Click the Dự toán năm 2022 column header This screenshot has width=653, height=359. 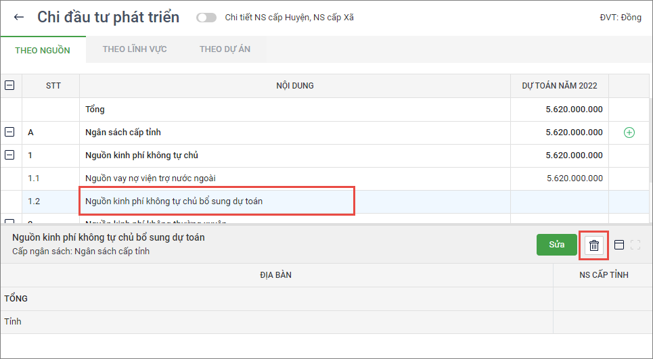559,86
